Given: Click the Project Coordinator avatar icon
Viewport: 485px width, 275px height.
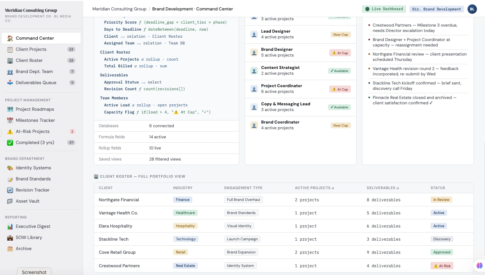Looking at the screenshot, I should 254,89.
